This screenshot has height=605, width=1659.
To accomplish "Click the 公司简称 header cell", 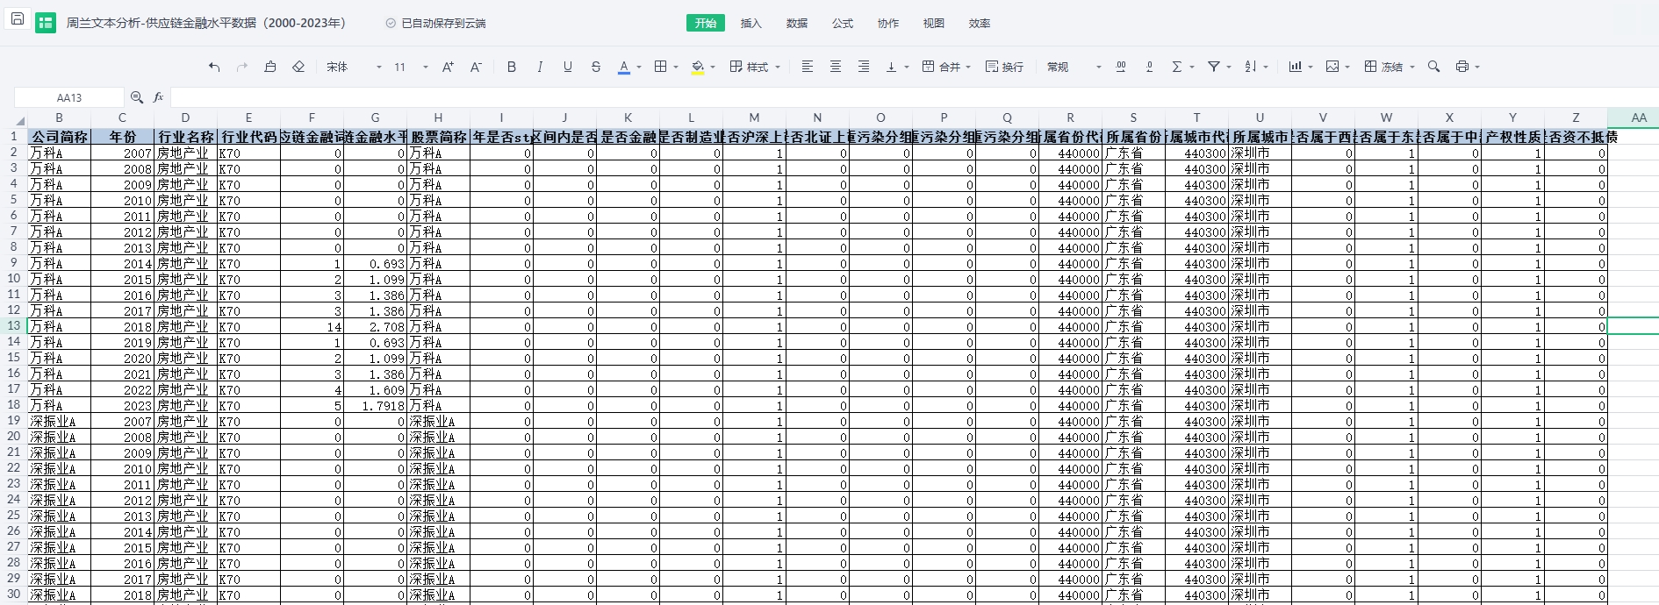I will [59, 137].
